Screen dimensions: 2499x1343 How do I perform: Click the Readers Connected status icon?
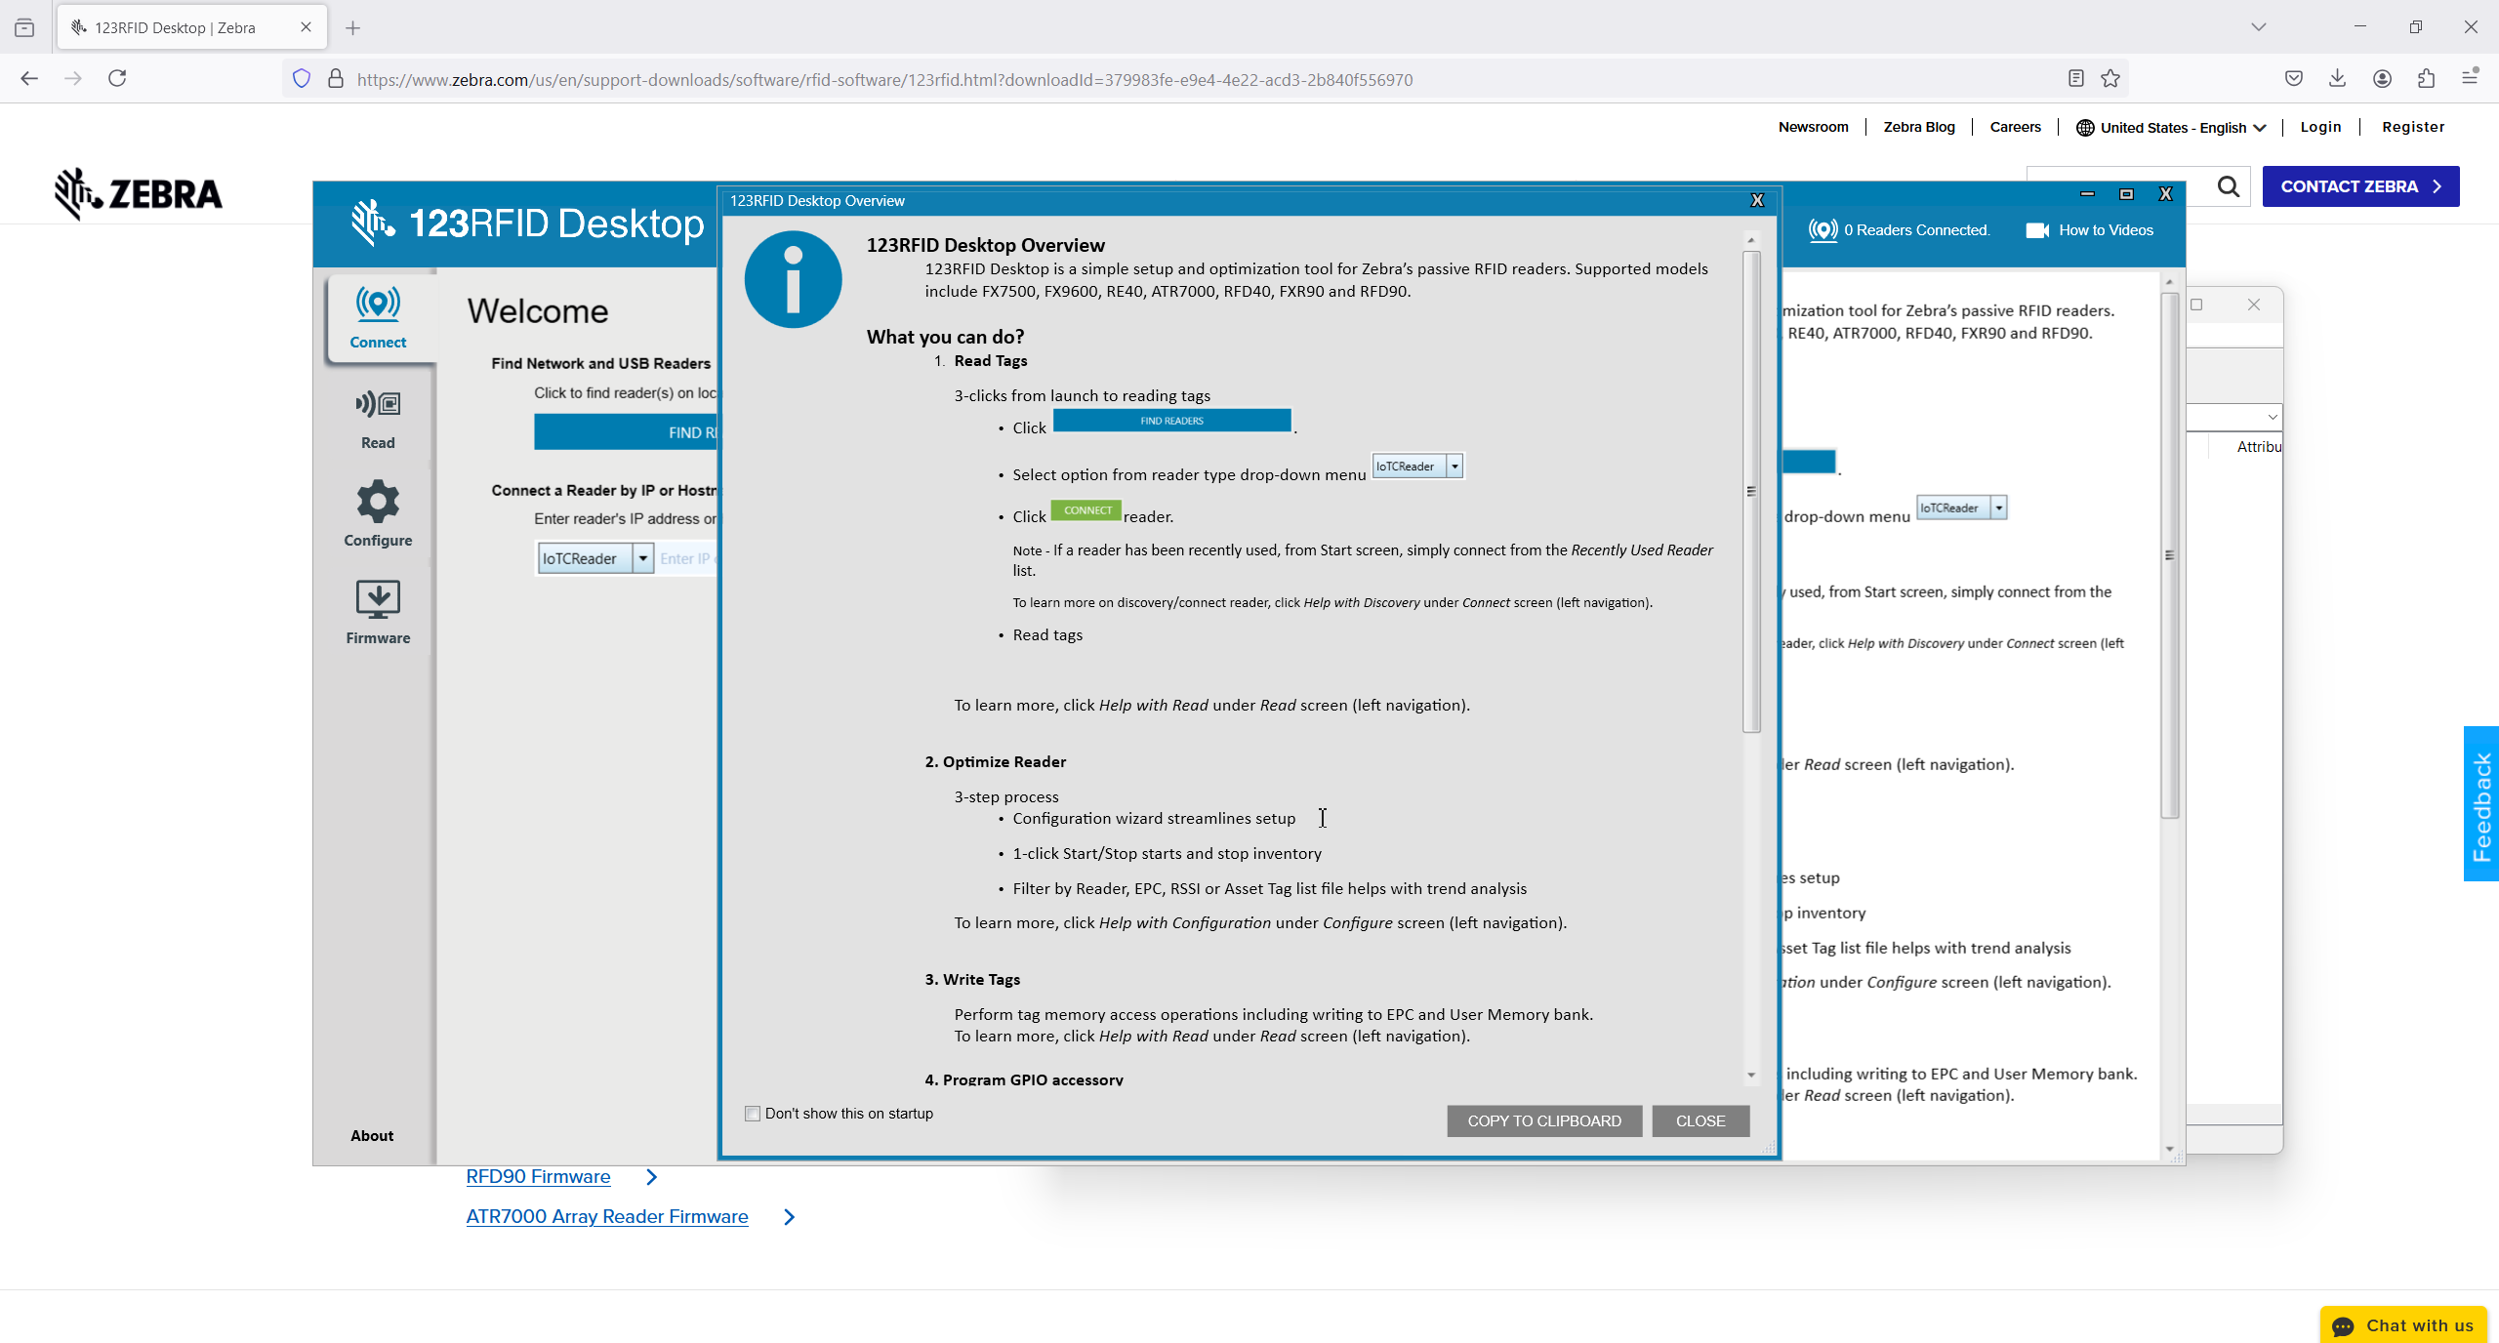point(1822,230)
